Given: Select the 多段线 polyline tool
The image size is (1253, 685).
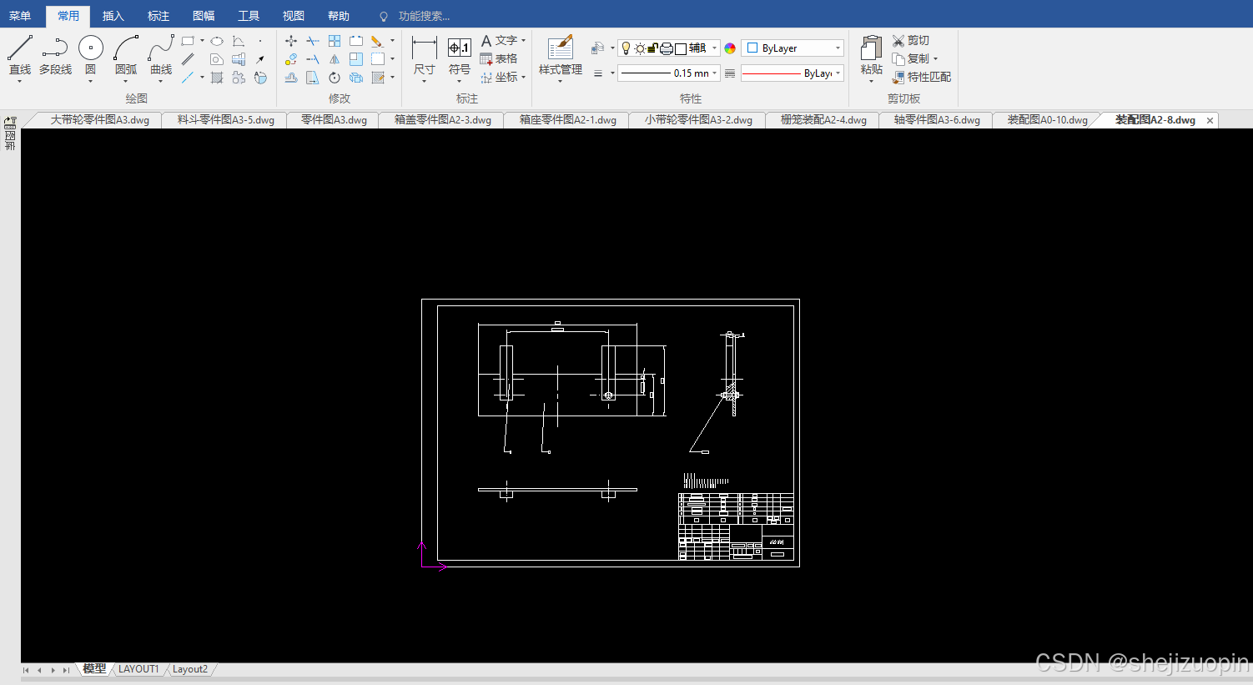Looking at the screenshot, I should coord(55,55).
